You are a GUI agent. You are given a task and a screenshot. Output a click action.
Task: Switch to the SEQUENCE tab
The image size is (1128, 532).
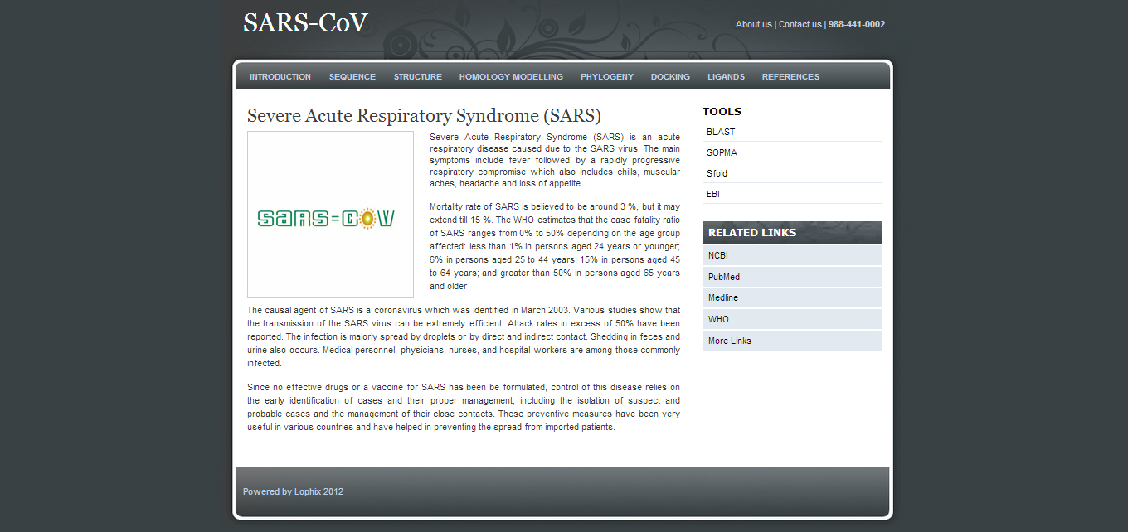352,76
